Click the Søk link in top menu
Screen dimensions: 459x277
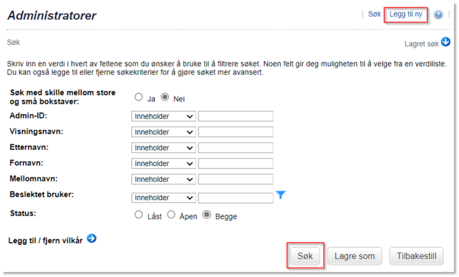[x=375, y=14]
